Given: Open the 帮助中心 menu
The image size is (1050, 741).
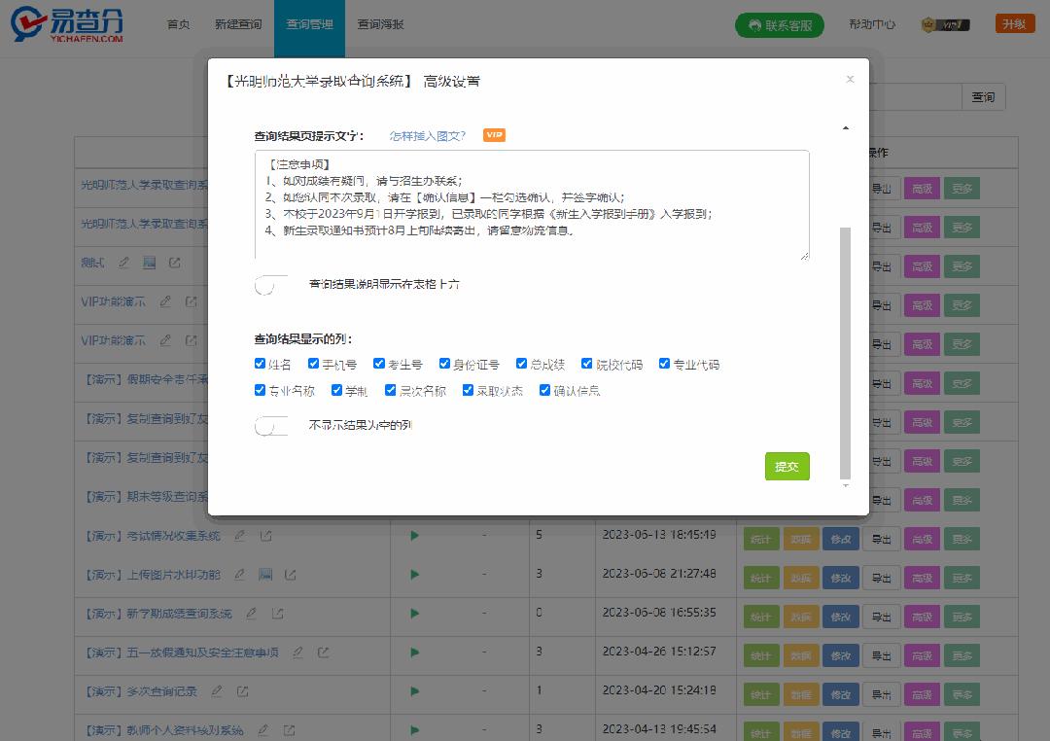Looking at the screenshot, I should 871,24.
